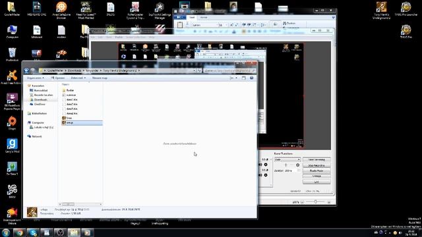Launch Garry's Mod desktop shortcut
Image resolution: width=422 pixels, height=237 pixels.
click(12, 145)
